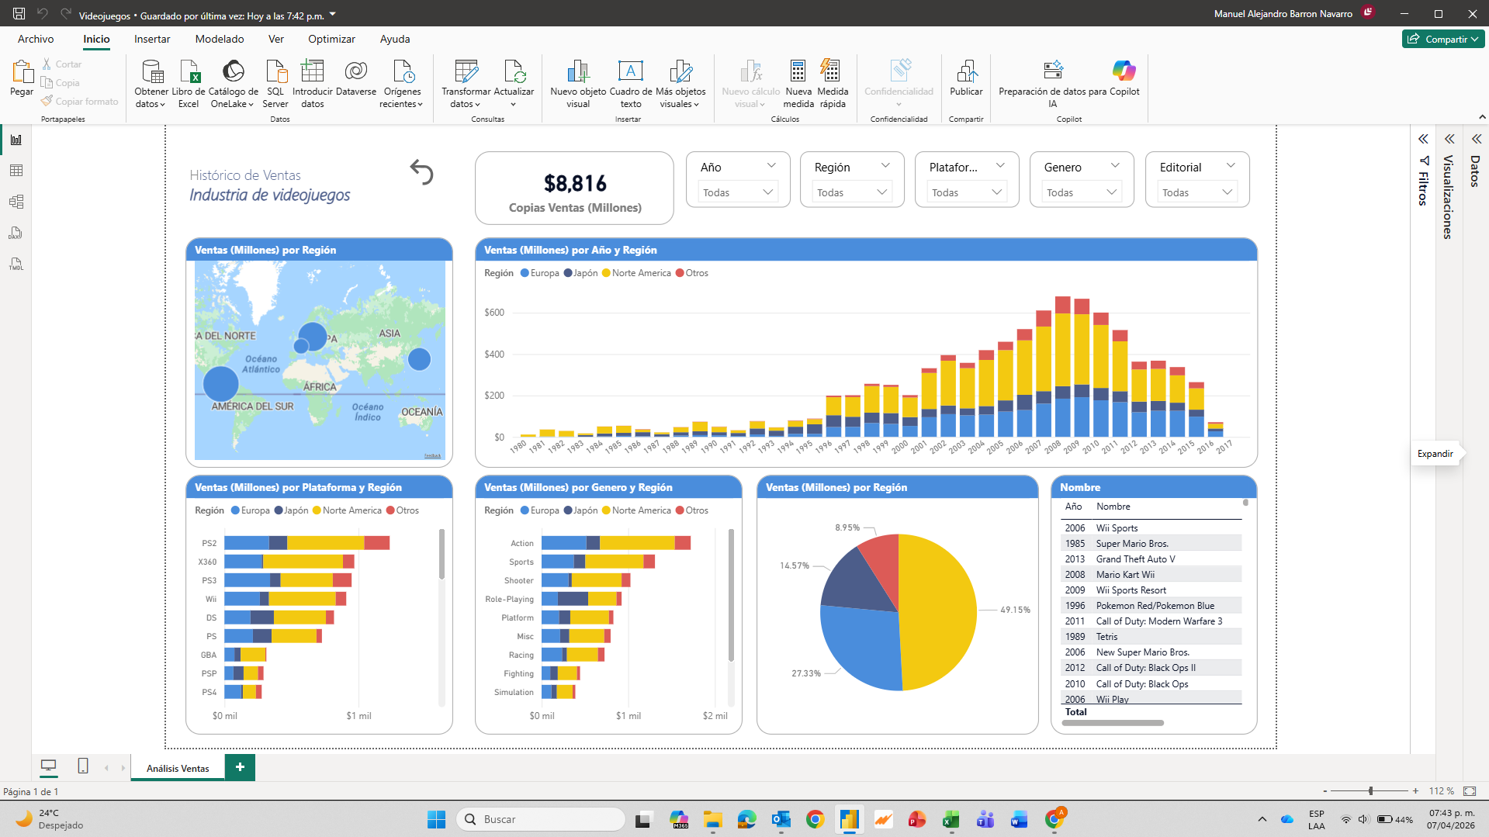This screenshot has height=837, width=1489.
Task: Expand the Visualizaciones pane
Action: click(x=1449, y=139)
